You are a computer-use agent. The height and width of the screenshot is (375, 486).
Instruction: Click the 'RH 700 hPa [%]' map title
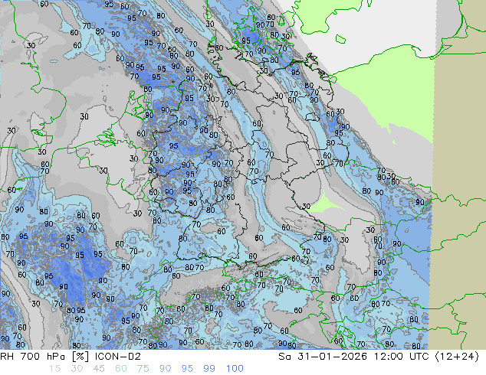coord(44,357)
